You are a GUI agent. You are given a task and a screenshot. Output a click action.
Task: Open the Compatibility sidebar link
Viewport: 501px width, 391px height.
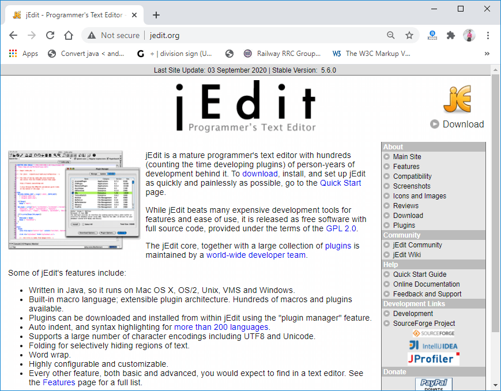(x=412, y=176)
